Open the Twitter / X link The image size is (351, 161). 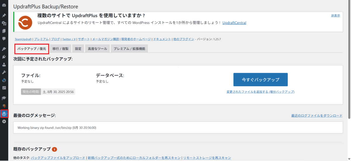pyautogui.click(x=69, y=39)
